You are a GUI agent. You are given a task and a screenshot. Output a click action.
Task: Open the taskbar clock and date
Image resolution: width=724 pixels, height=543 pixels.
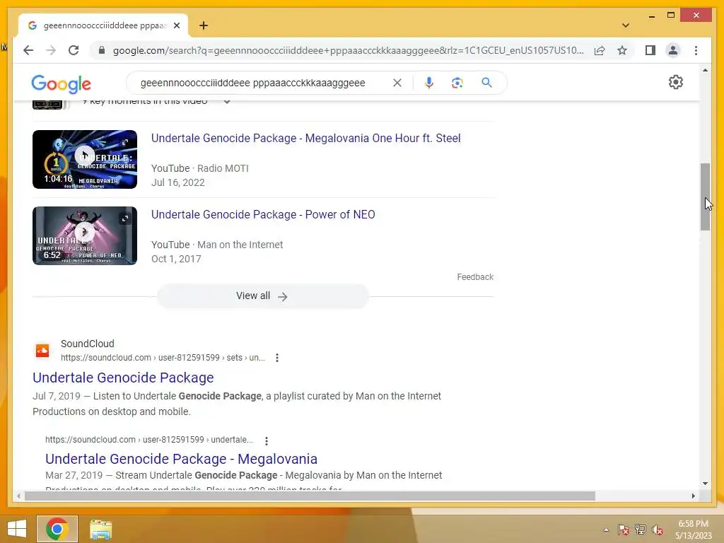[694, 530]
